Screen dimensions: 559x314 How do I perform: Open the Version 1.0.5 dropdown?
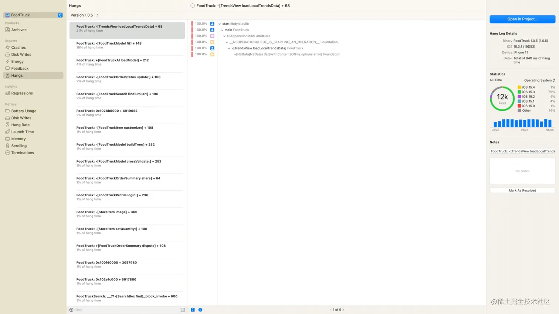coord(85,15)
